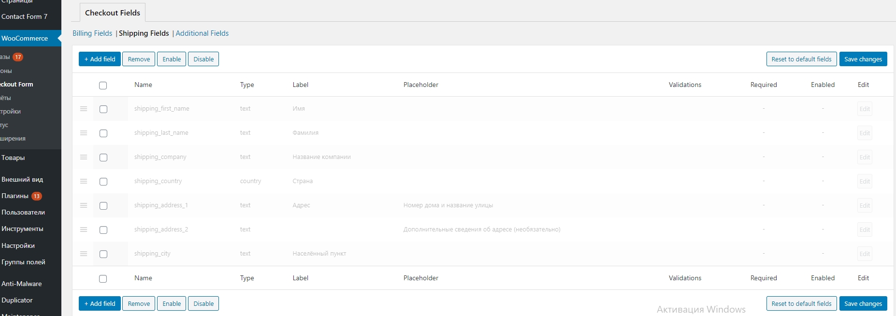Click drag handle icon for shipping_first_name row
The width and height of the screenshot is (896, 316).
(x=84, y=109)
